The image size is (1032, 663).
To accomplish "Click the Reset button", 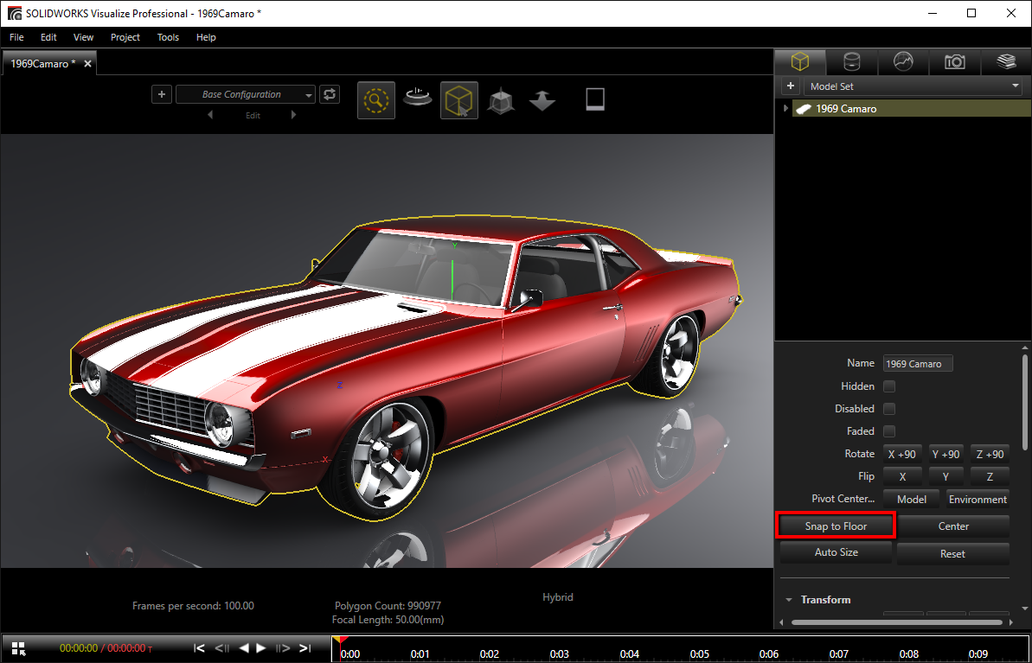I will pos(953,554).
